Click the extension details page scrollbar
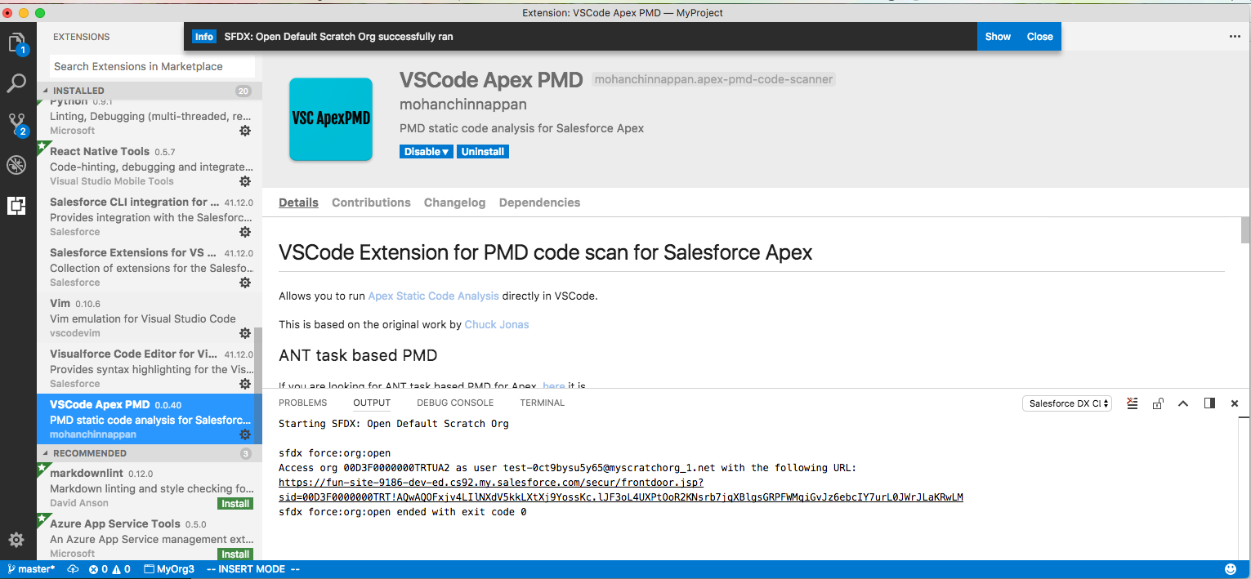This screenshot has width=1251, height=579. tap(1245, 229)
